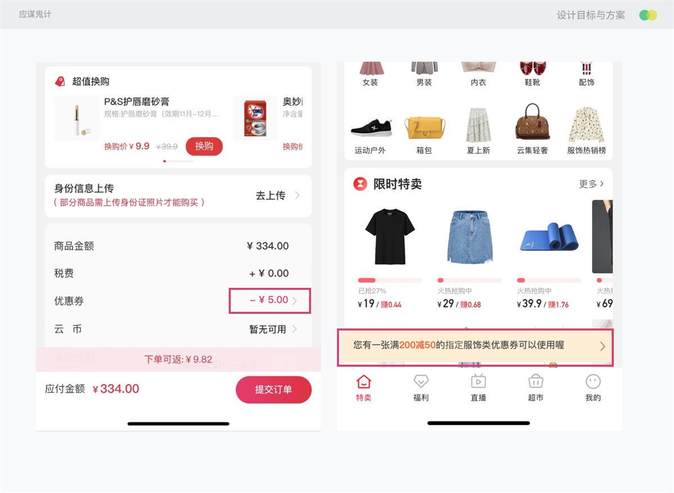The width and height of the screenshot is (674, 493).
Task: Open 更多 link in 限时特卖
Action: pyautogui.click(x=591, y=184)
